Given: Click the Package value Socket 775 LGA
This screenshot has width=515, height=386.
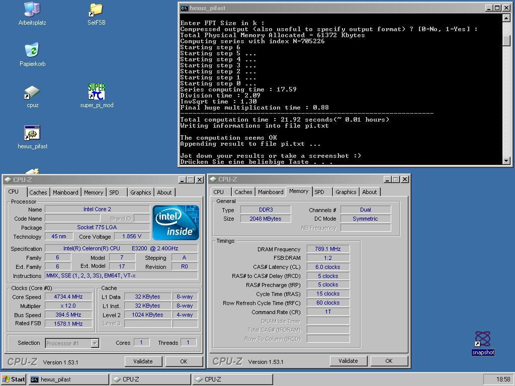Looking at the screenshot, I should 97,227.
